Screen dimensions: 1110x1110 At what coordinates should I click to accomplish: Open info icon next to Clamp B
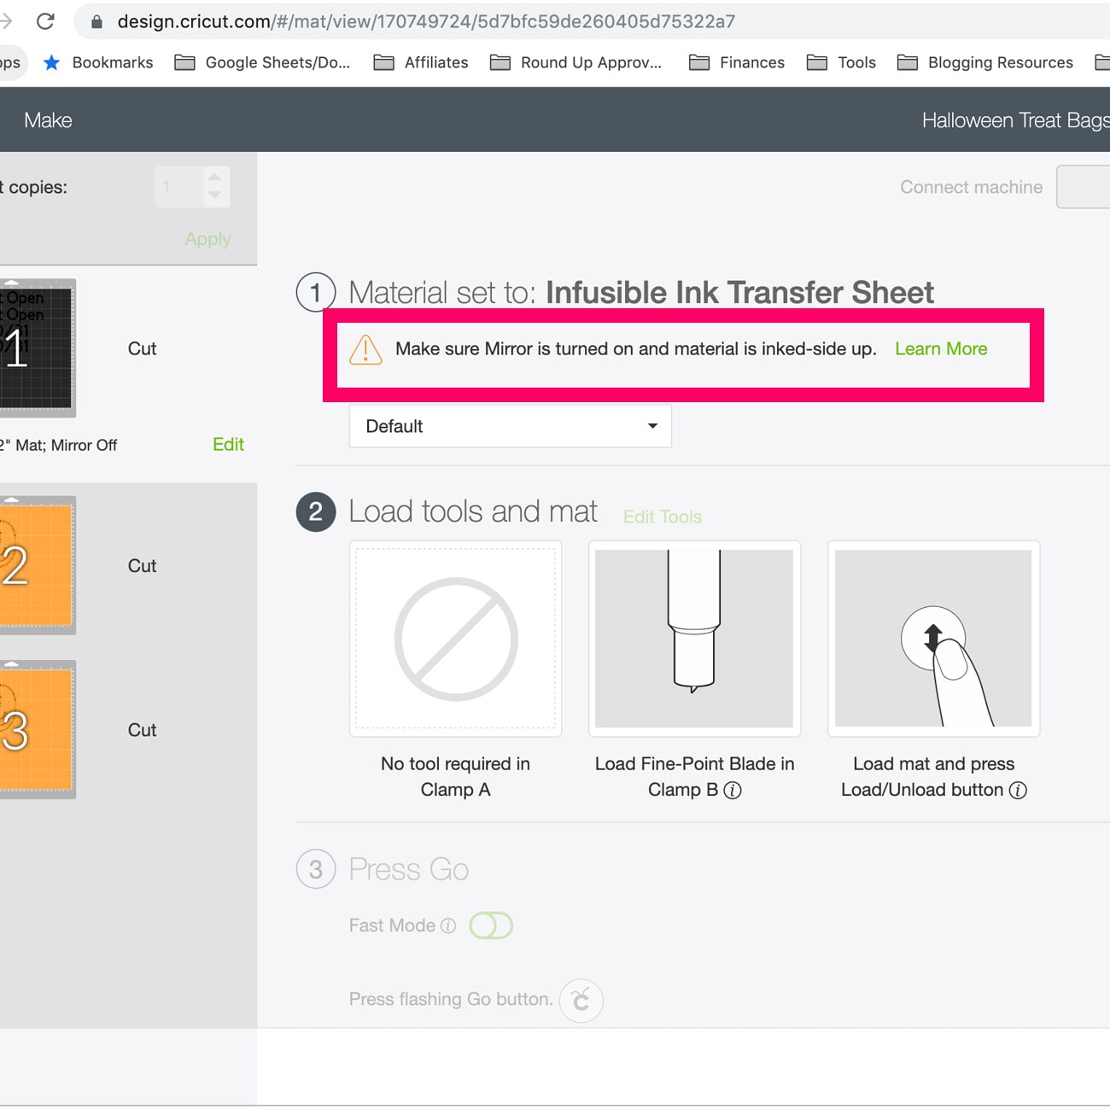tap(733, 790)
